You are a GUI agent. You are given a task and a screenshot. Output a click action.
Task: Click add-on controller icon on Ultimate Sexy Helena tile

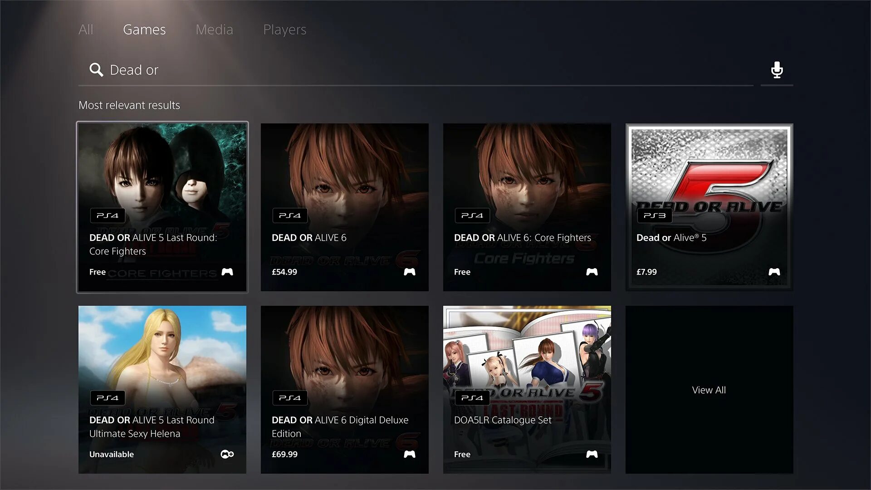[227, 454]
